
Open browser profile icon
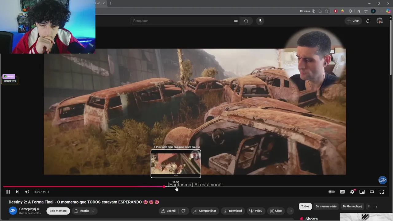tap(373, 11)
